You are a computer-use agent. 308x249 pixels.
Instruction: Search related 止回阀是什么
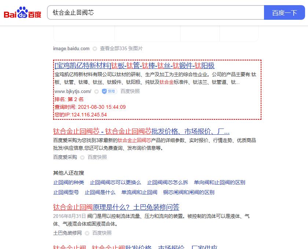[100, 192]
